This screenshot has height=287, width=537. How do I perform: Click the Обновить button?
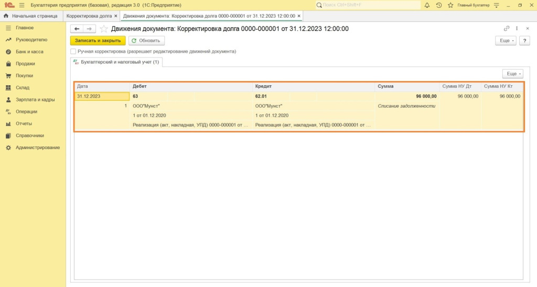(x=147, y=40)
